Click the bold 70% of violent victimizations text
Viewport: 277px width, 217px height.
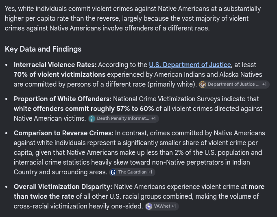click(59, 74)
